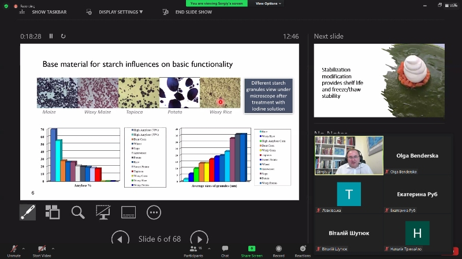Viewport: 462px width, 259px height.
Task: Open the Participants panel
Action: point(193,252)
